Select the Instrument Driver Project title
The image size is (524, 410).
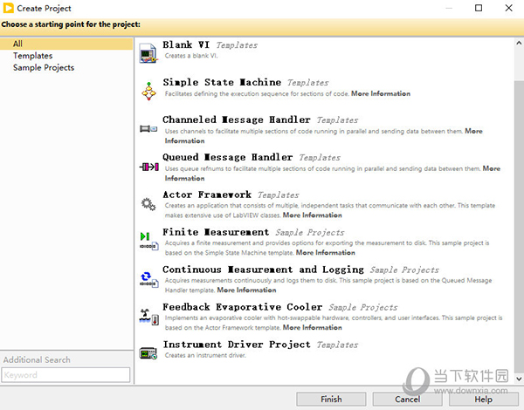click(237, 345)
